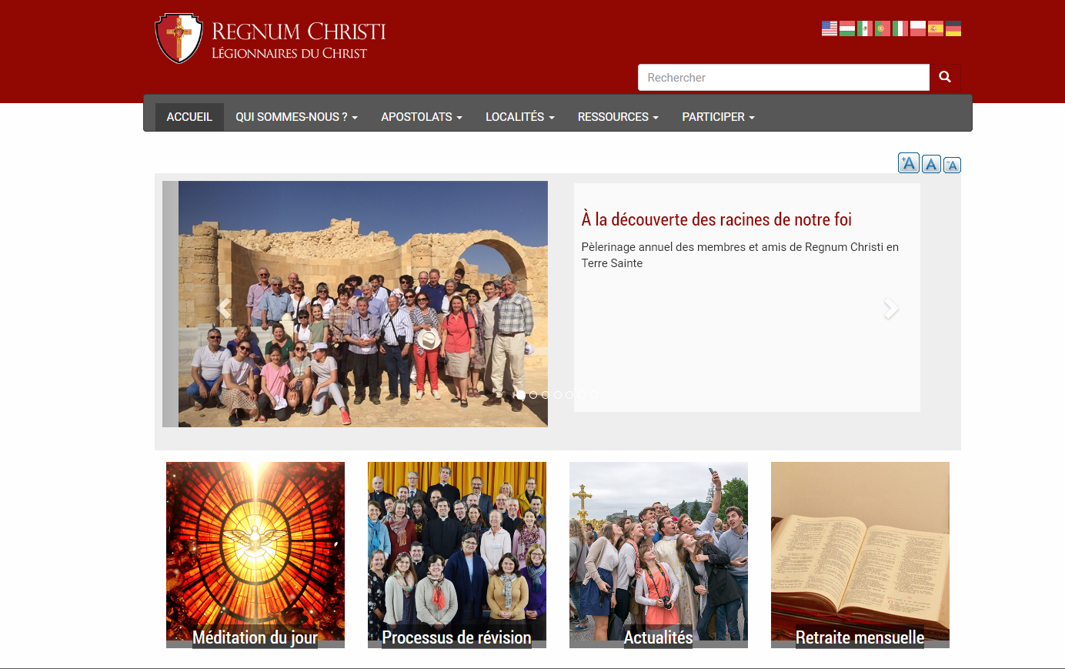
Task: Open the Participer menu item
Action: (x=718, y=117)
